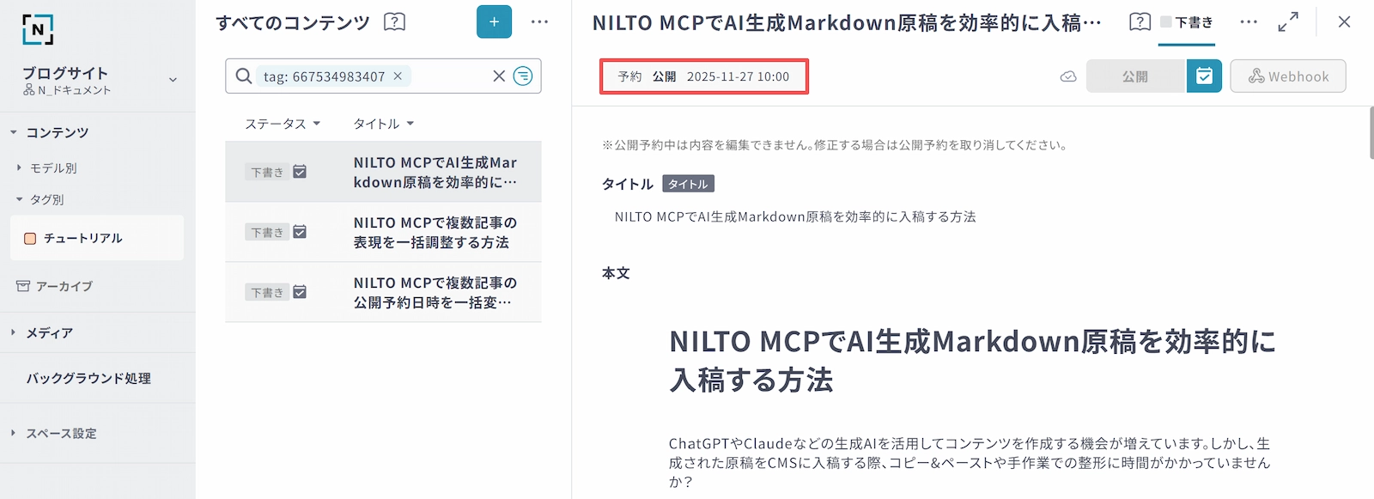Clear the search field with the X icon

499,76
